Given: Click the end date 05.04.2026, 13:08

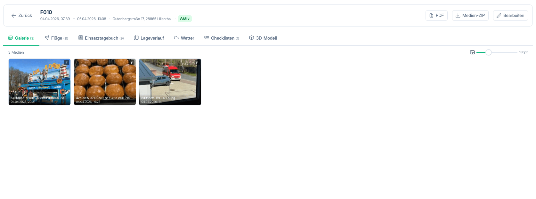Looking at the screenshot, I should pos(92,19).
